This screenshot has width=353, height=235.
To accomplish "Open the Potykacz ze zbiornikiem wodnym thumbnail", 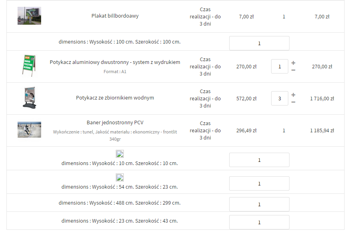I will tap(29, 98).
